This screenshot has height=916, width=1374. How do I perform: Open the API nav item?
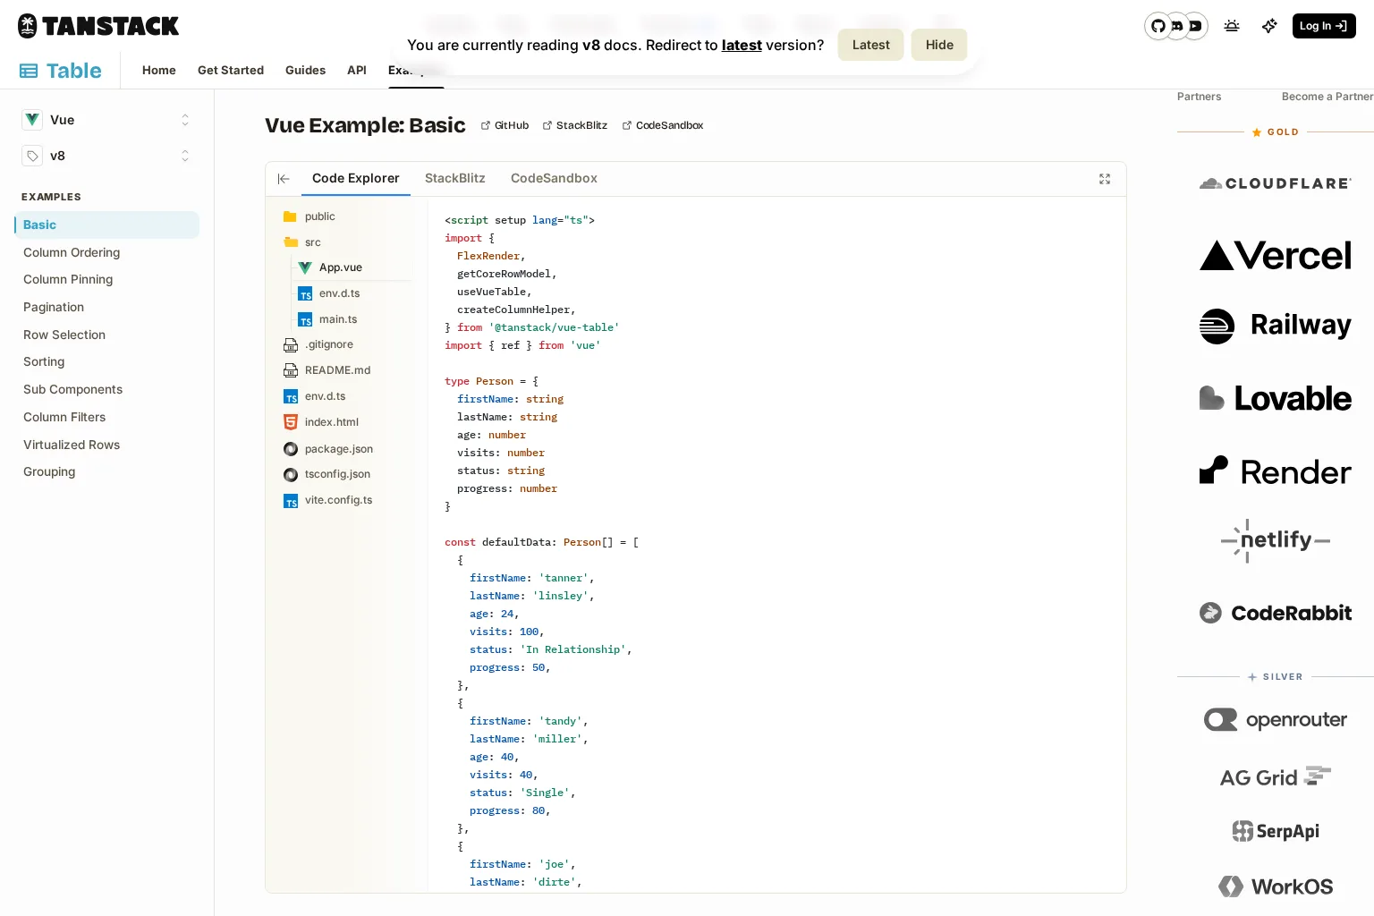357,70
